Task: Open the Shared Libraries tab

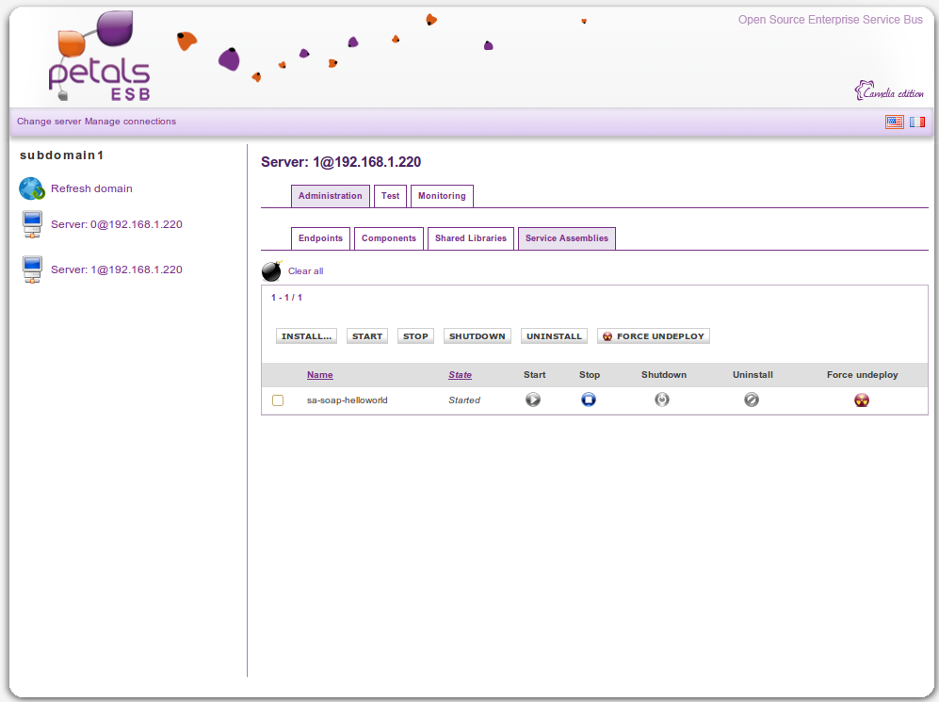Action: 470,238
